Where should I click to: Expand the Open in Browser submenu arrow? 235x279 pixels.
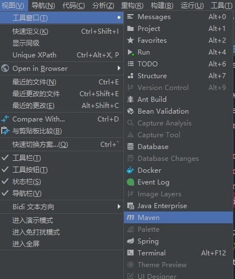pyautogui.click(x=119, y=68)
